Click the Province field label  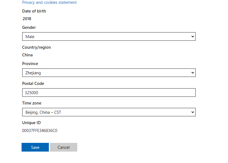(x=30, y=64)
